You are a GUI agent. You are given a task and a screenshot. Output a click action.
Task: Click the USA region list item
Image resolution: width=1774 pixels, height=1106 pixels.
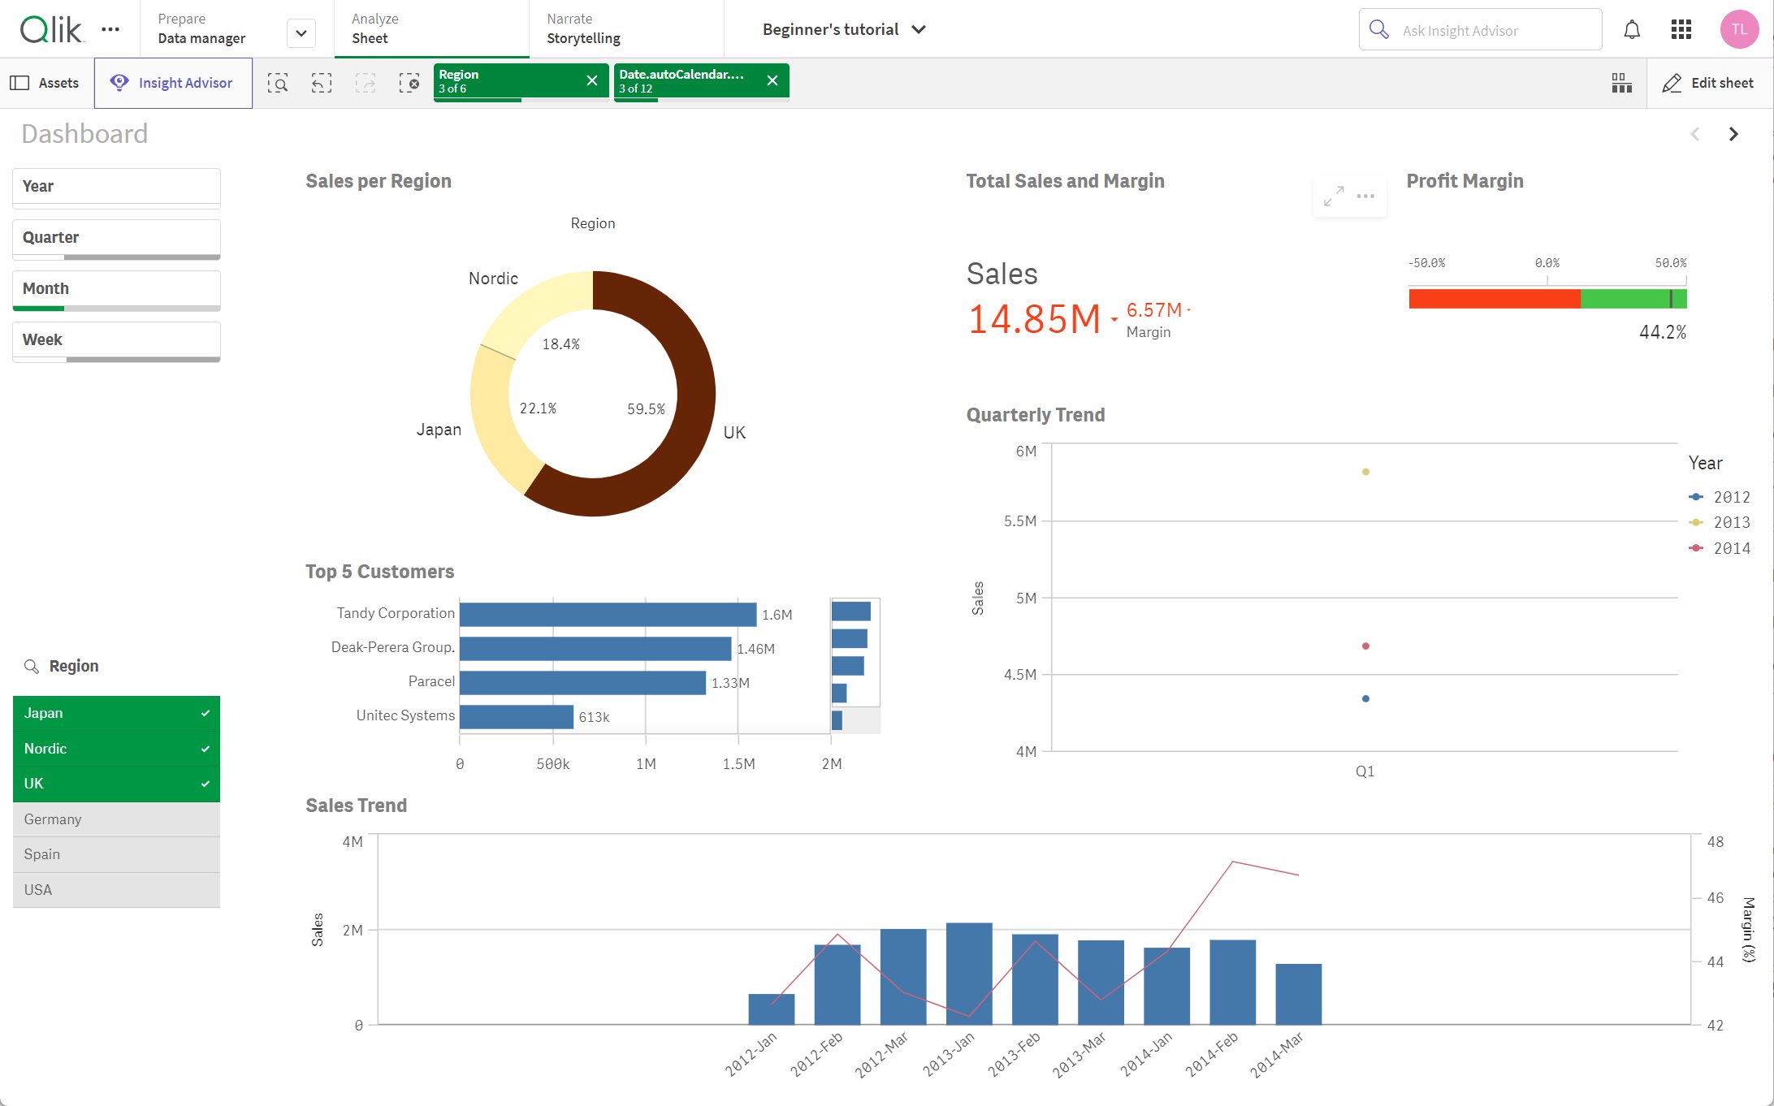tap(116, 888)
